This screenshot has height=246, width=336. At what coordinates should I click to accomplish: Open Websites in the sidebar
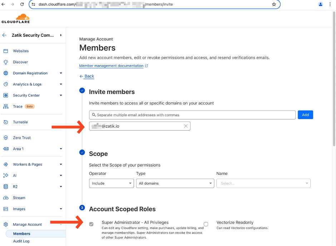click(x=21, y=51)
